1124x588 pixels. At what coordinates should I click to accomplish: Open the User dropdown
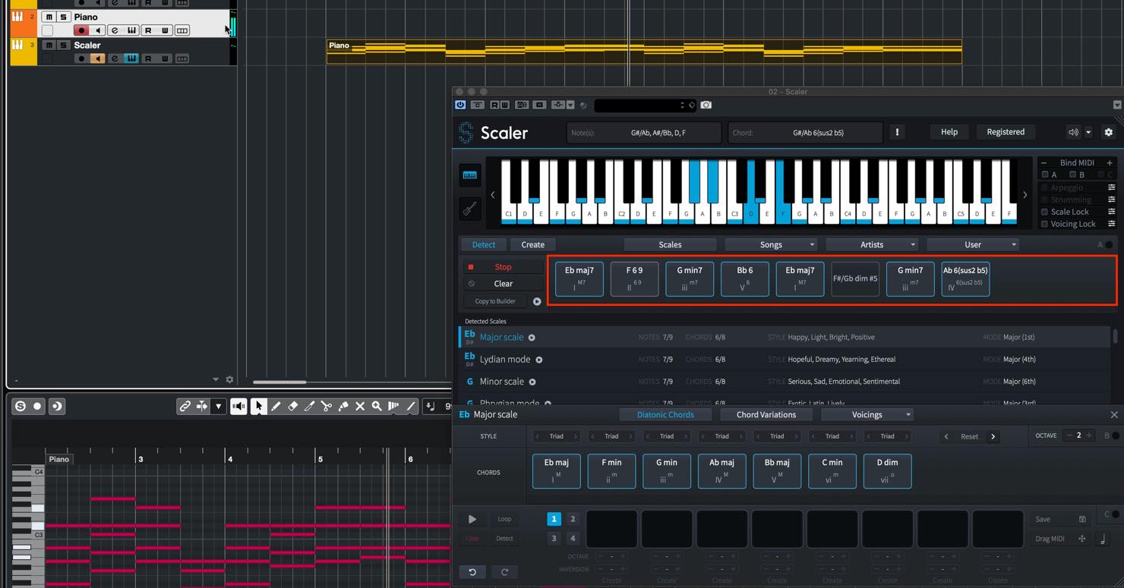pyautogui.click(x=973, y=244)
